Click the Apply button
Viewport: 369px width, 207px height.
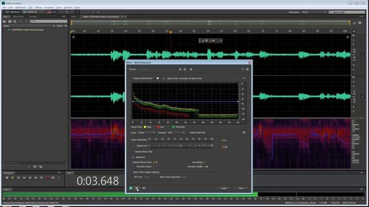[x=224, y=188]
